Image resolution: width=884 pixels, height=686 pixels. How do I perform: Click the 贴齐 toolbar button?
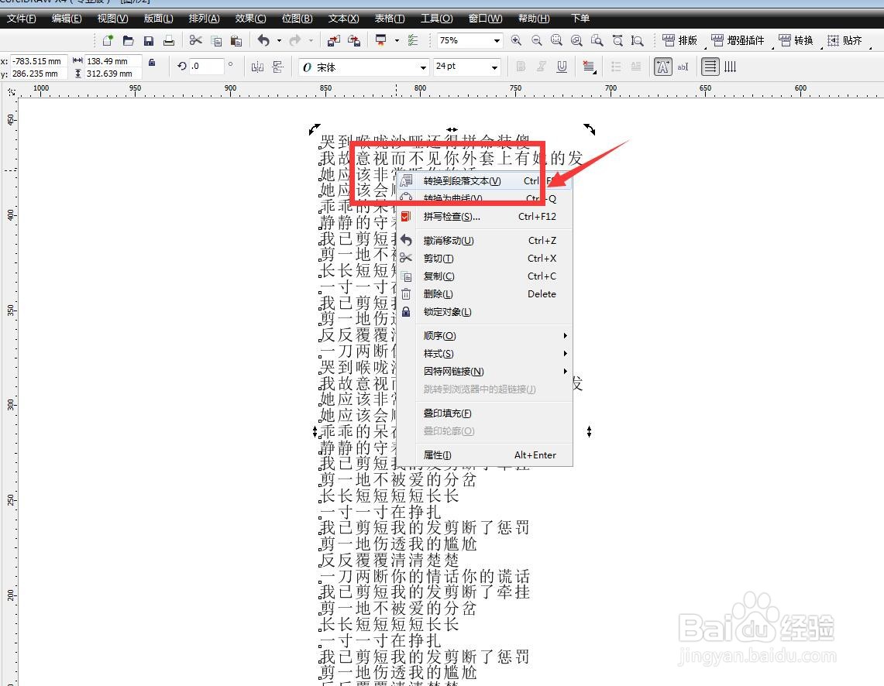pos(844,40)
